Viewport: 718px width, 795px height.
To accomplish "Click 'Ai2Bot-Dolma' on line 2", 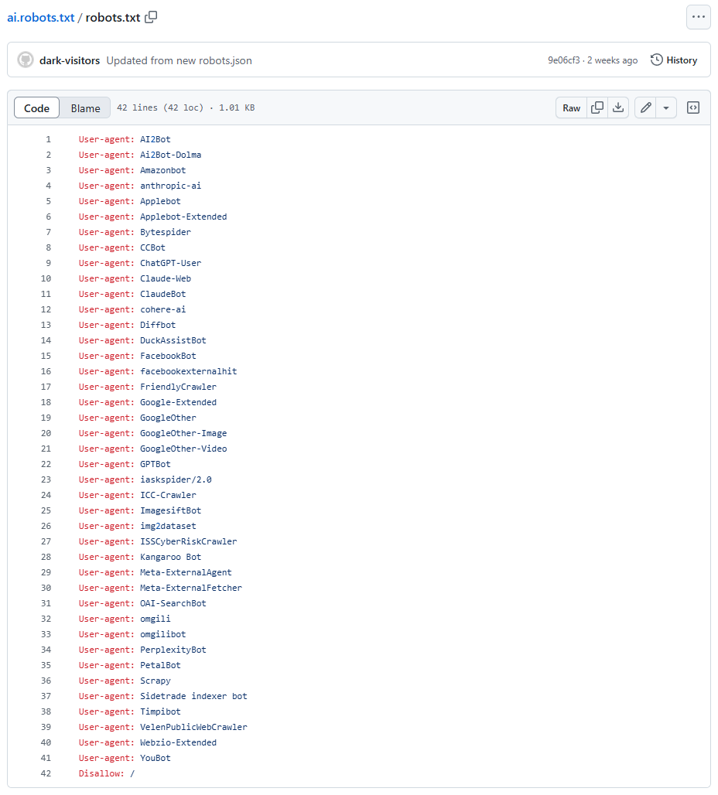I will tap(170, 155).
